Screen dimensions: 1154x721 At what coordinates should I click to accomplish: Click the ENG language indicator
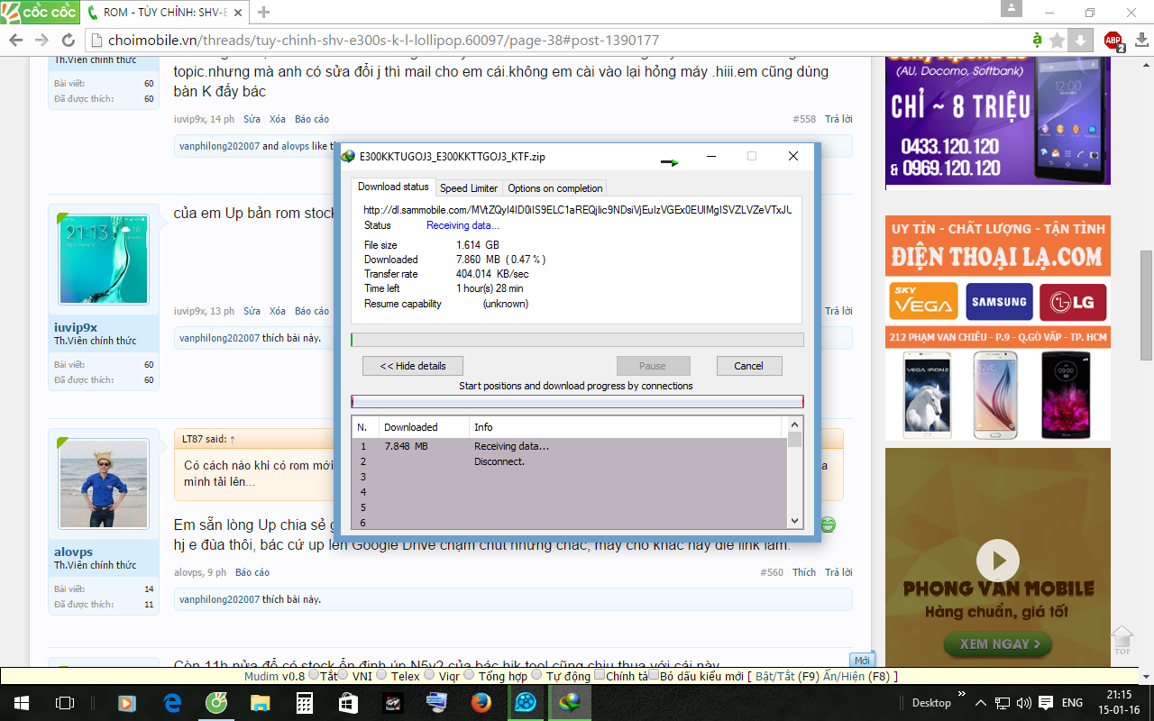pyautogui.click(x=1072, y=703)
